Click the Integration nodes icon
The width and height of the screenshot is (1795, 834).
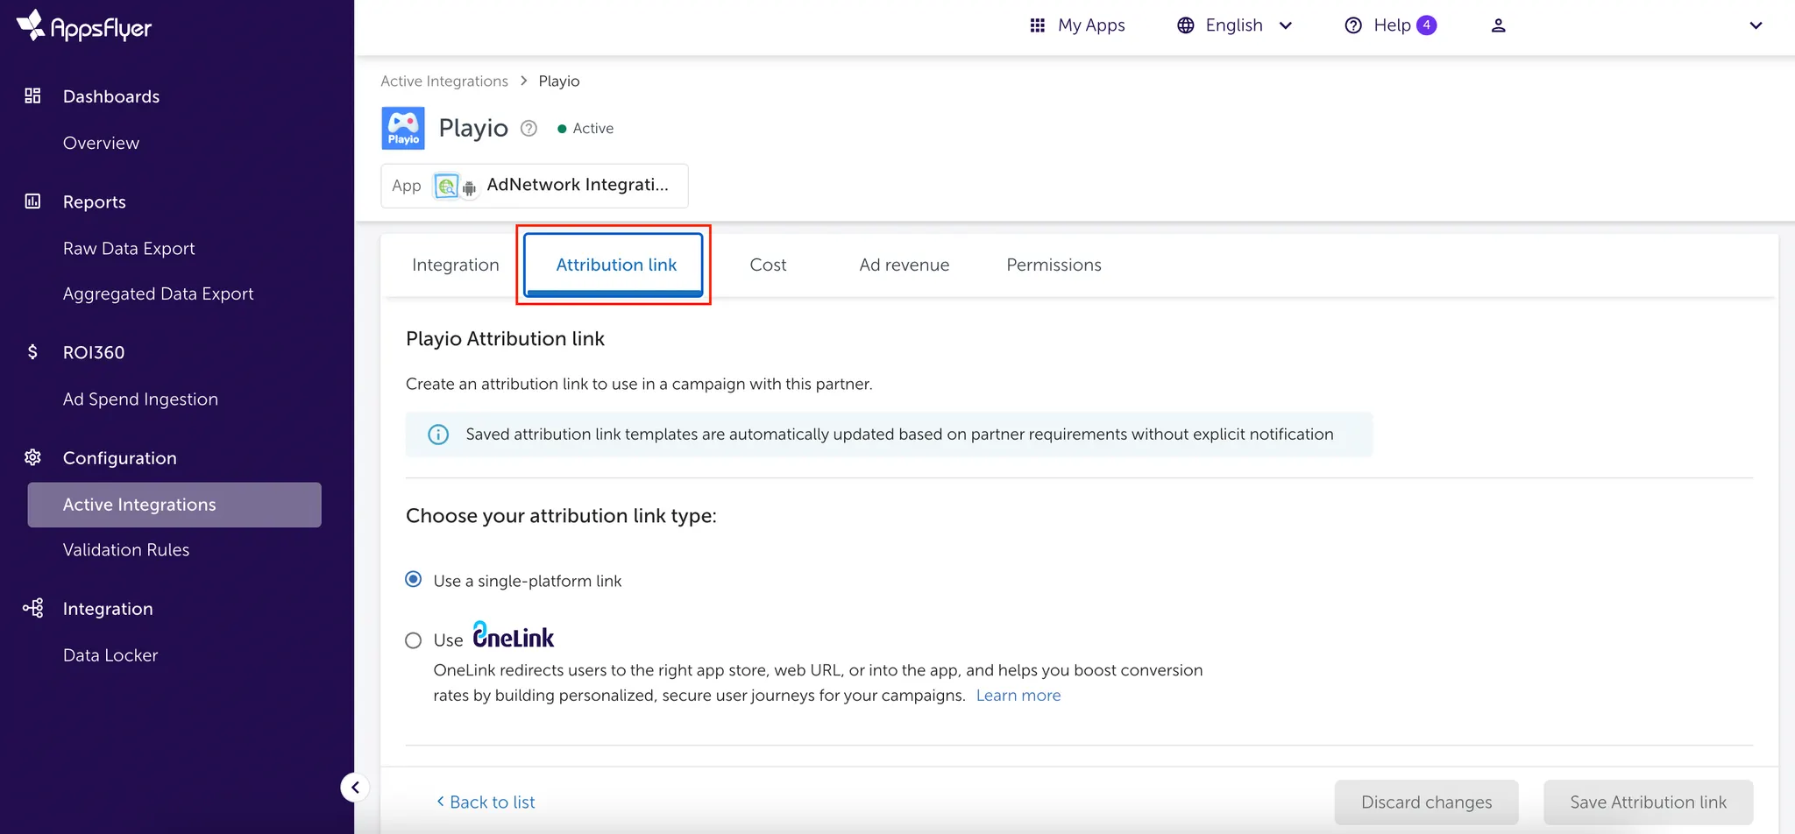32,608
